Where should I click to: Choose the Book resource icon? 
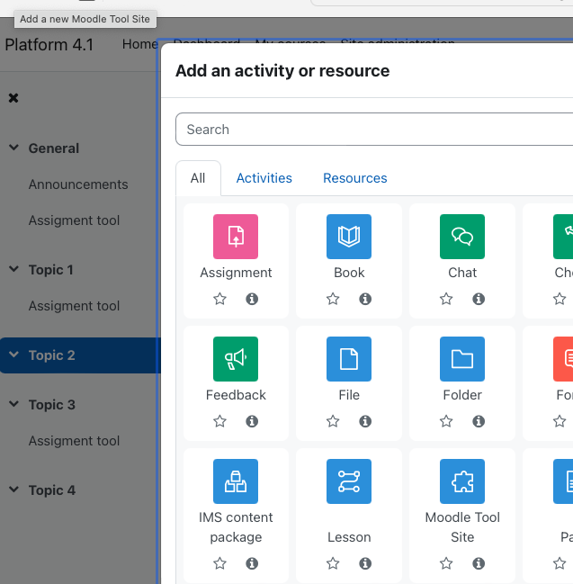coord(349,237)
